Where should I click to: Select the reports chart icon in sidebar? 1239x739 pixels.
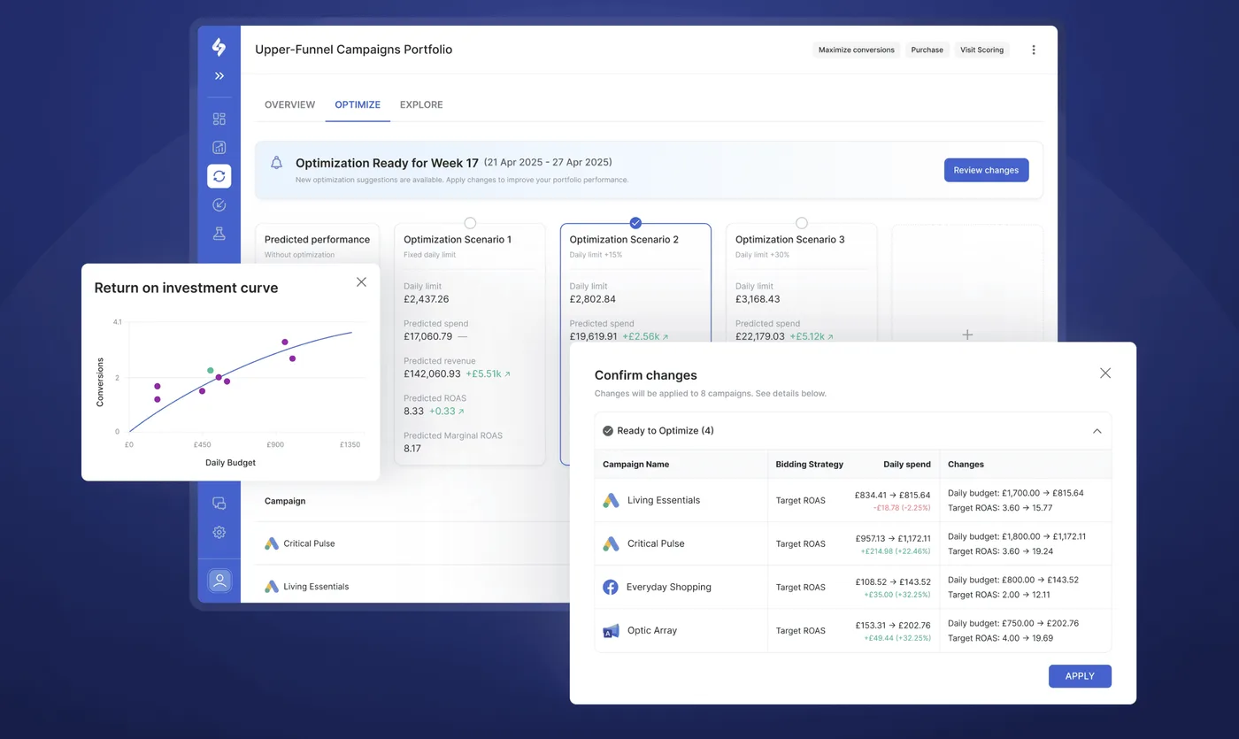point(219,147)
